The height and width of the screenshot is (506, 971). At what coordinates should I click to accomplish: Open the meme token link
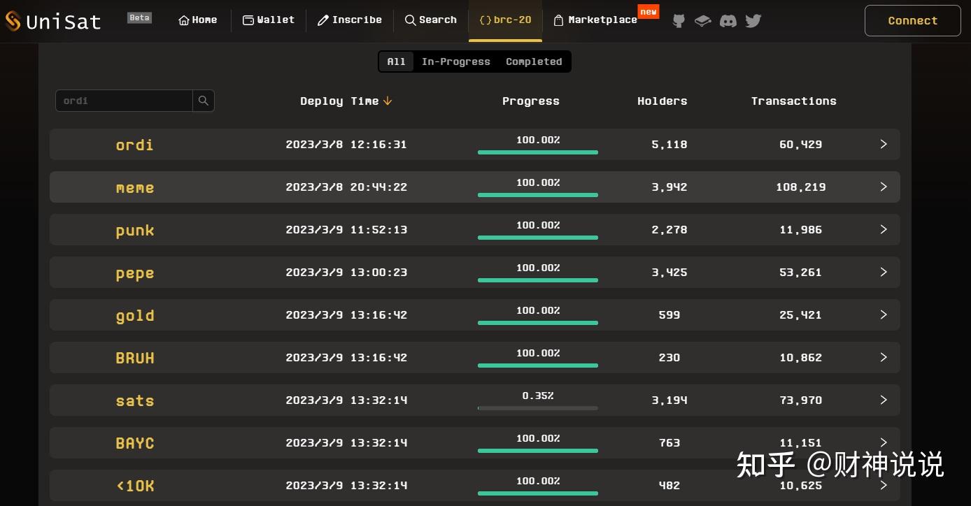(135, 187)
